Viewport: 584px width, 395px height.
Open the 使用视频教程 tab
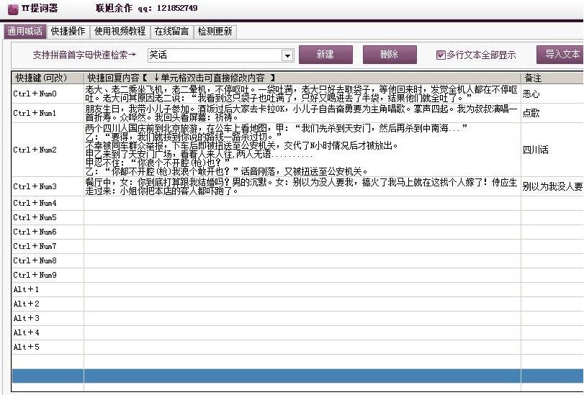(x=120, y=32)
